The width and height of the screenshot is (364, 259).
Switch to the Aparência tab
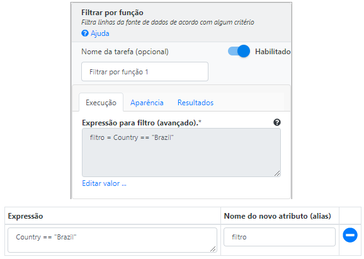pos(147,103)
